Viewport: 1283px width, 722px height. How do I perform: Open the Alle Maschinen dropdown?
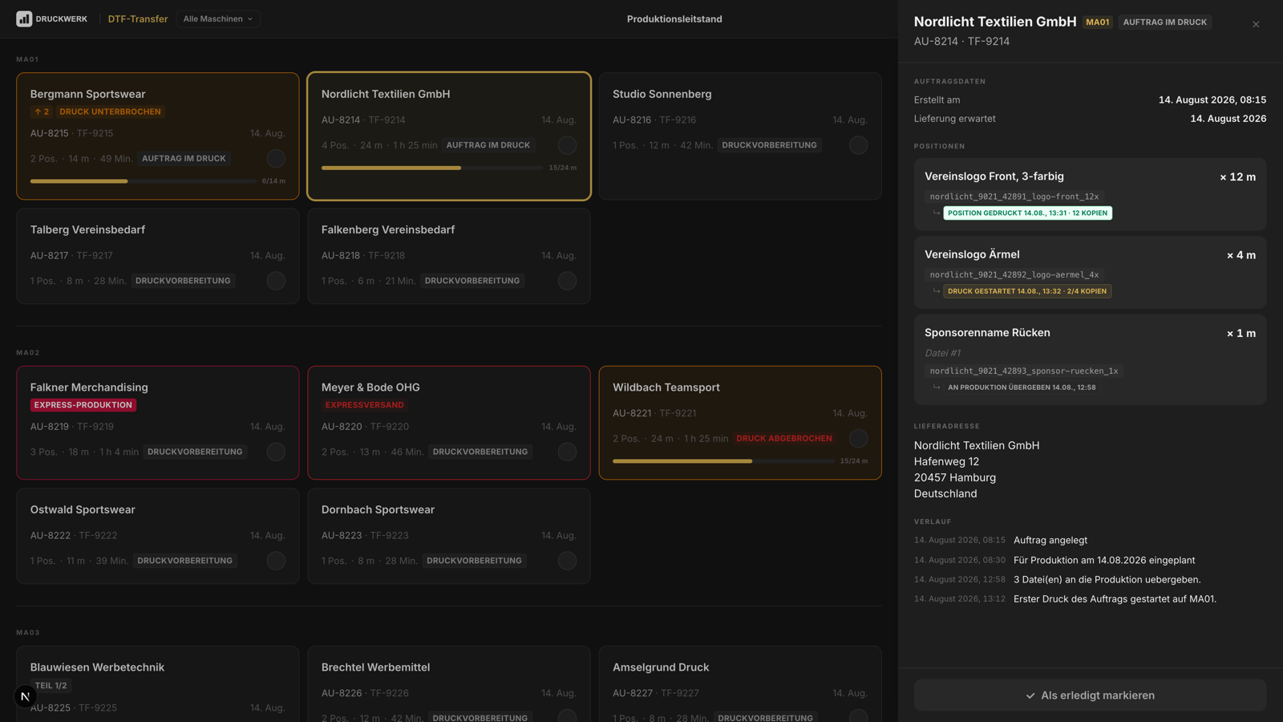pos(217,18)
